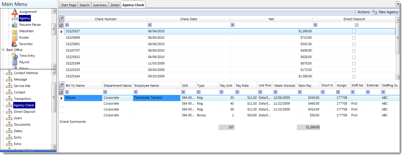Open the Roster icon in the menu
404x157 pixels.
pos(14,37)
